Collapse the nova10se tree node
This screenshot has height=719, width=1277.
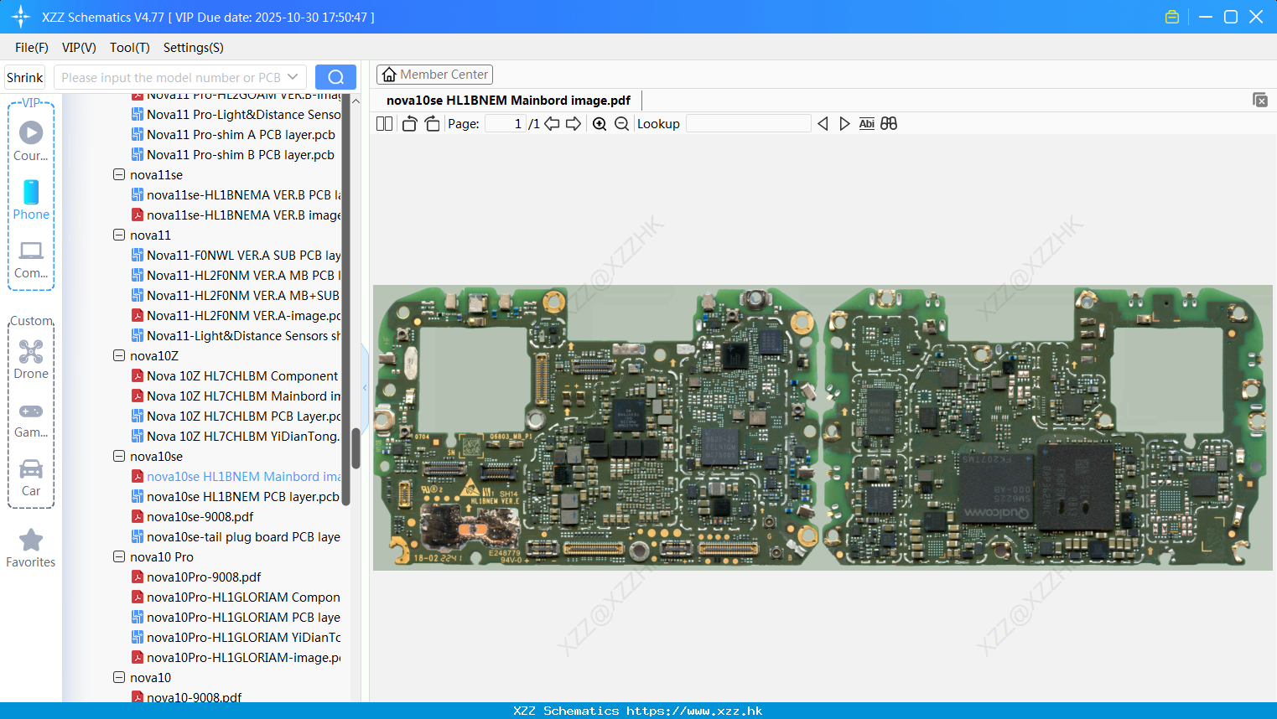point(119,456)
